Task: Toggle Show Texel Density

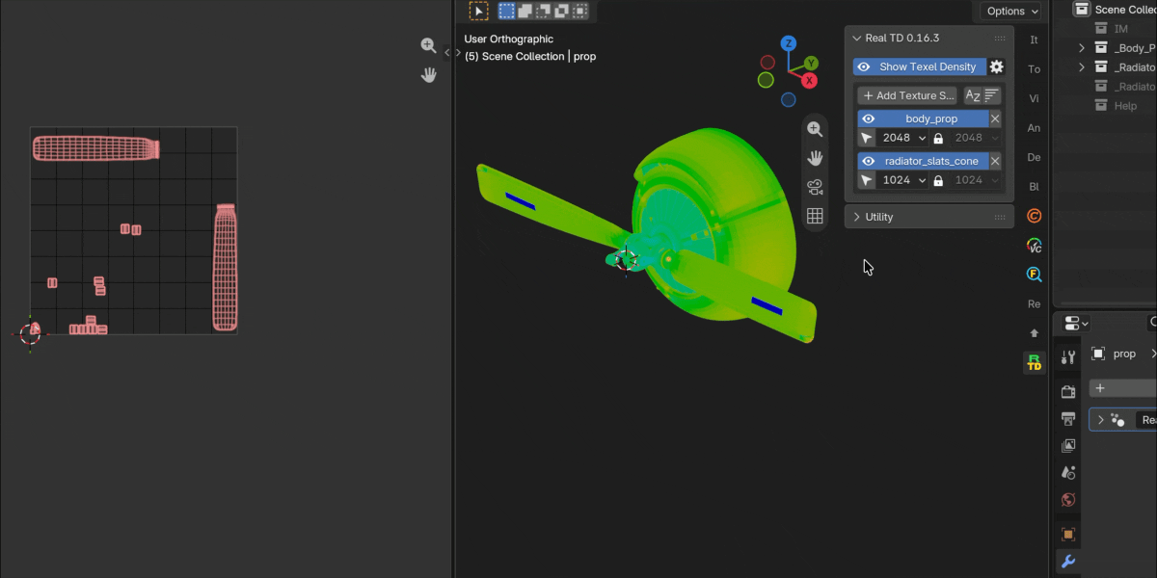Action: [920, 66]
